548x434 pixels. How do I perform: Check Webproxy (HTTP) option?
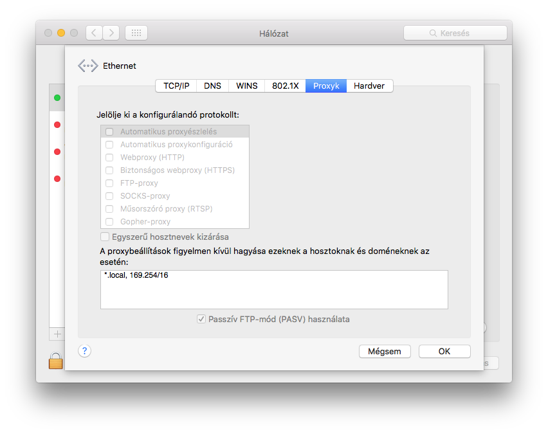point(109,158)
